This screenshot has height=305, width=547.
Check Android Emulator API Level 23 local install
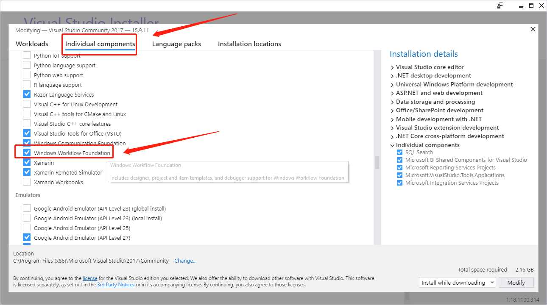coord(27,218)
